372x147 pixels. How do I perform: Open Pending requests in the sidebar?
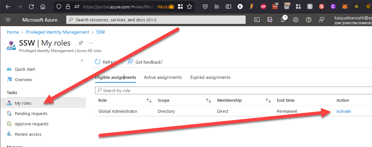coord(31,114)
